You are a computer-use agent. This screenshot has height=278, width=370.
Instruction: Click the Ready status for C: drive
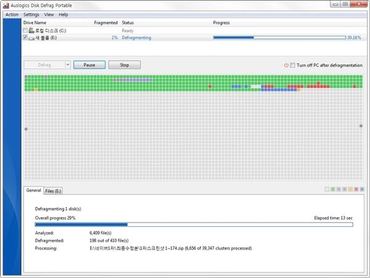(x=128, y=31)
